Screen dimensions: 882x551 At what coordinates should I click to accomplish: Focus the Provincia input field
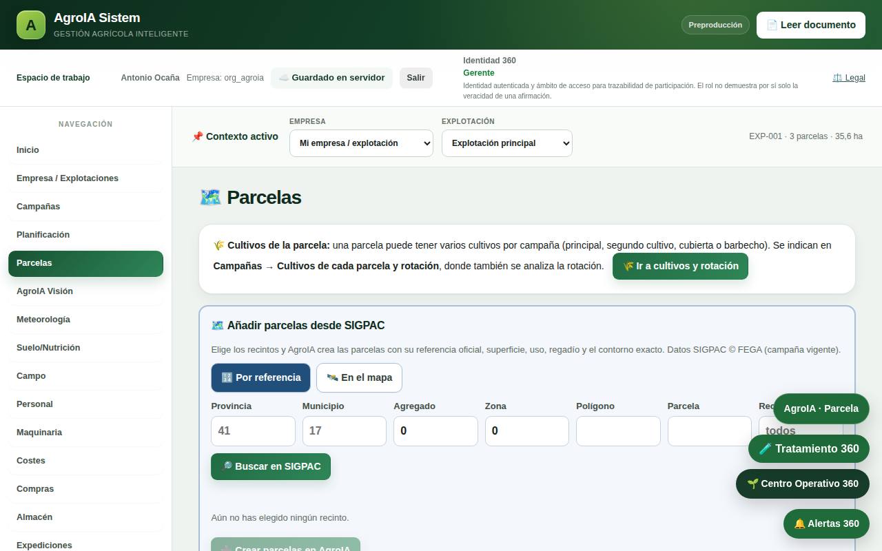pos(253,431)
